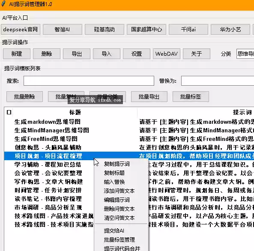Select row 市场调研 - 竞品分析呈现
Viewport: 254px width, 251px height.
pyautogui.click(x=48, y=207)
